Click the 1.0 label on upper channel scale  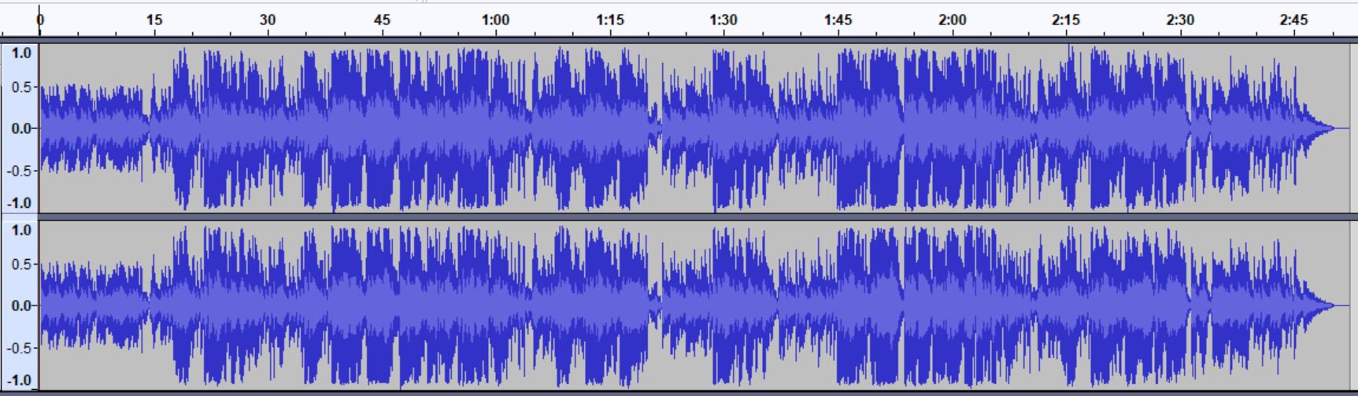coord(21,54)
